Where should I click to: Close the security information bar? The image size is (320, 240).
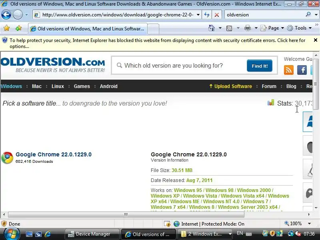pos(316,40)
